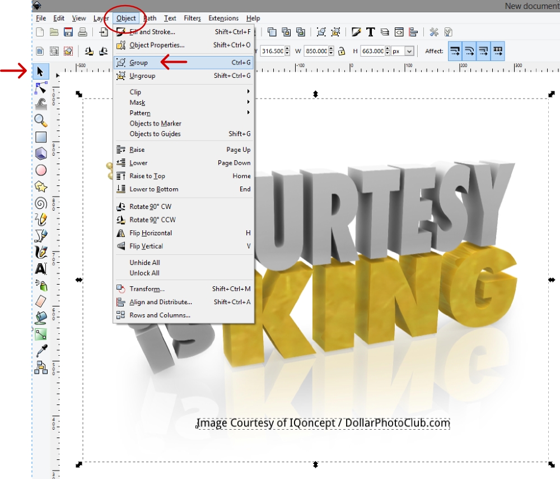Viewport: 560px width, 479px height.
Task: Click the Open folder icon
Action: 54,32
